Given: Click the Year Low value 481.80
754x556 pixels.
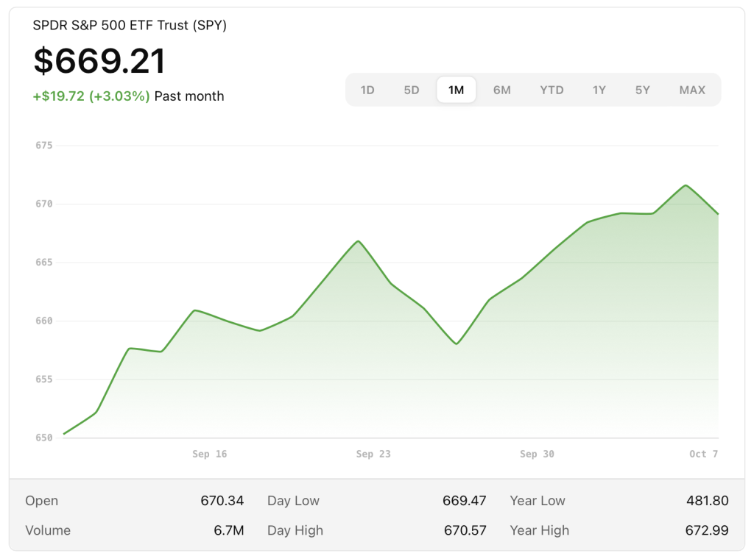Looking at the screenshot, I should point(707,501).
